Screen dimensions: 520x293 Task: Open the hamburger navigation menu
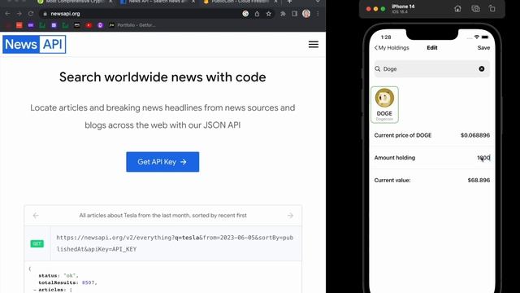314,44
